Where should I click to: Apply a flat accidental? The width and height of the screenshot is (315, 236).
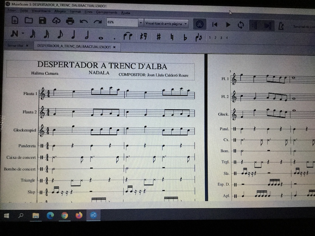coord(185,37)
